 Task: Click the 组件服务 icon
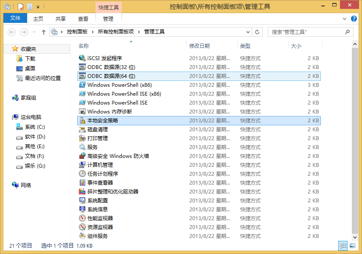82,236
